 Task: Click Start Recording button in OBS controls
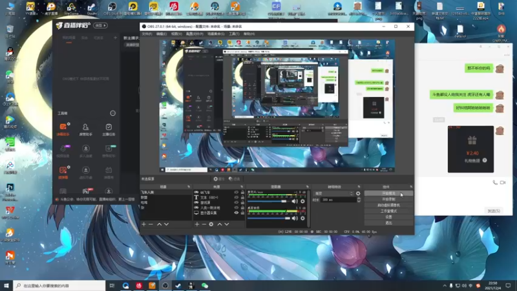coord(389,199)
